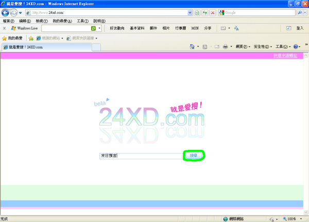Click MSN on Windows Live toolbar
This screenshot has height=222, width=309.
pos(195,28)
